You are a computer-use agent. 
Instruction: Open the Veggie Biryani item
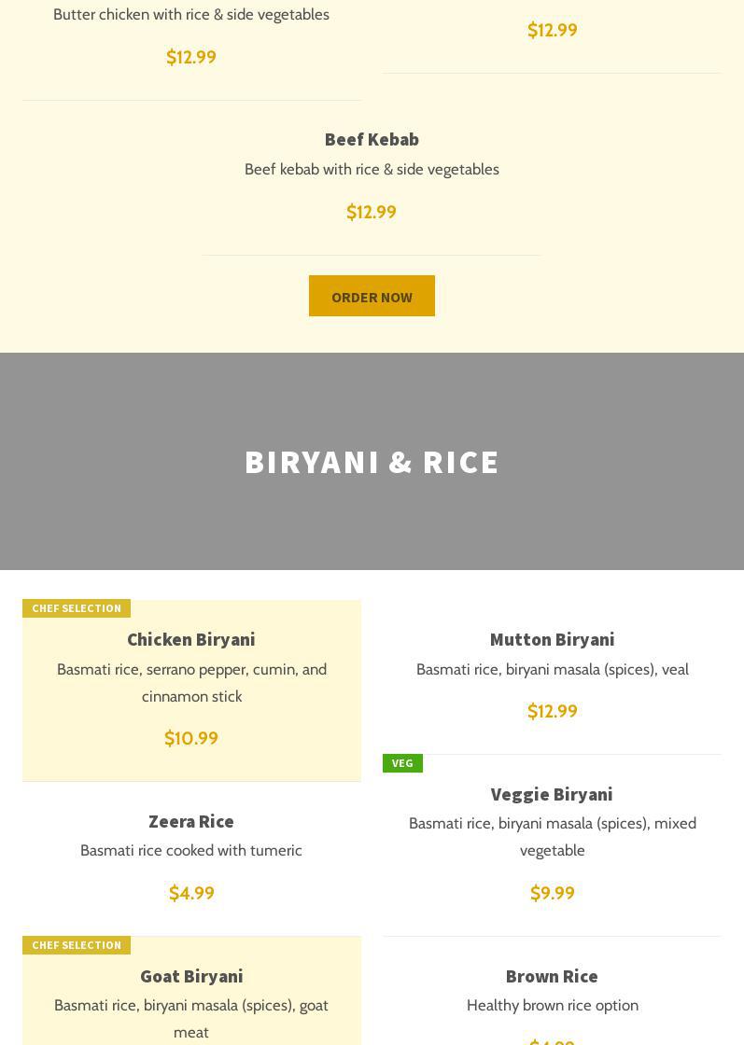pyautogui.click(x=552, y=794)
